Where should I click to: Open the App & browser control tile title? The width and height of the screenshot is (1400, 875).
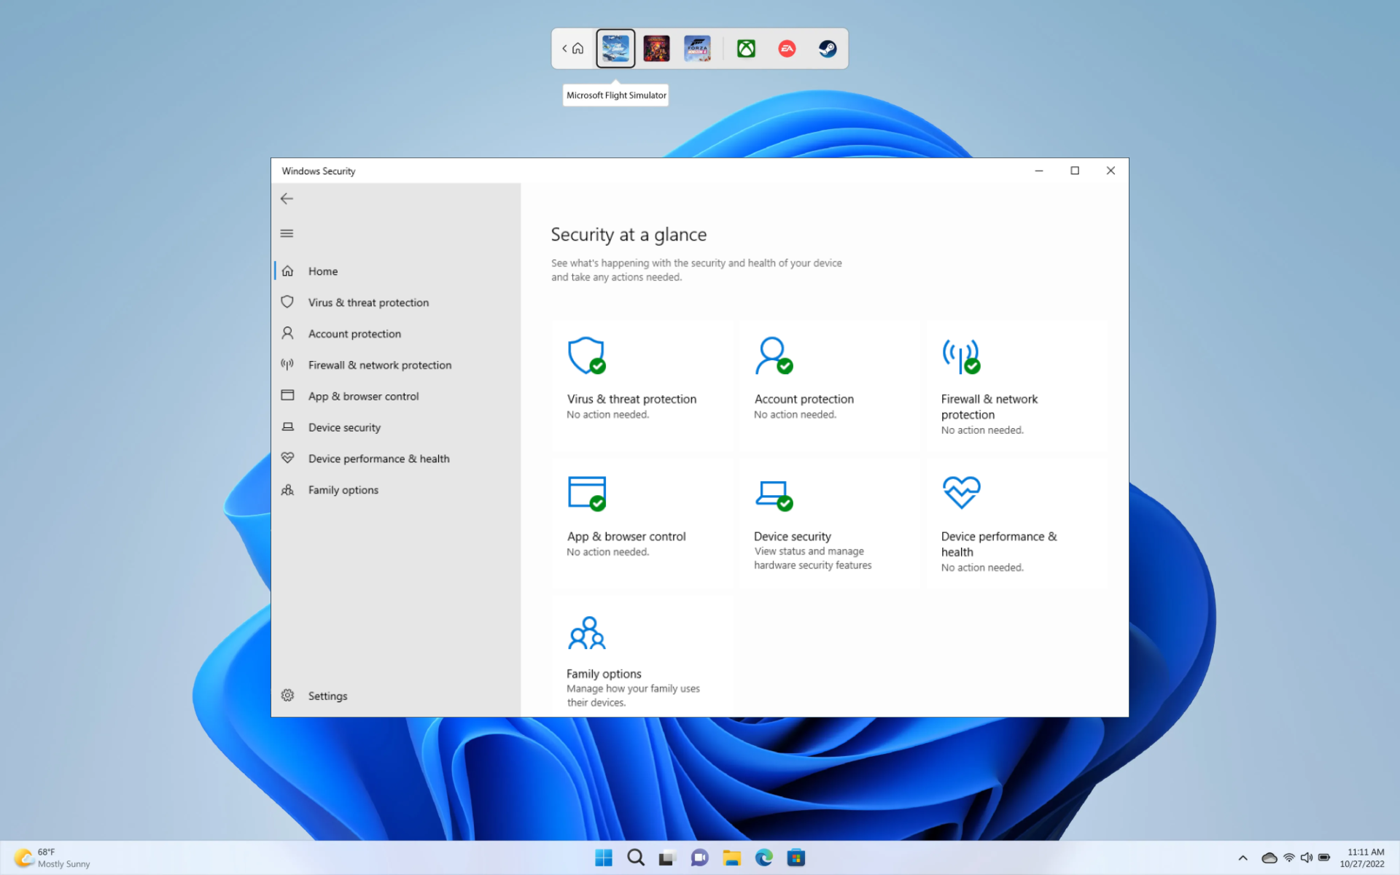click(x=626, y=537)
